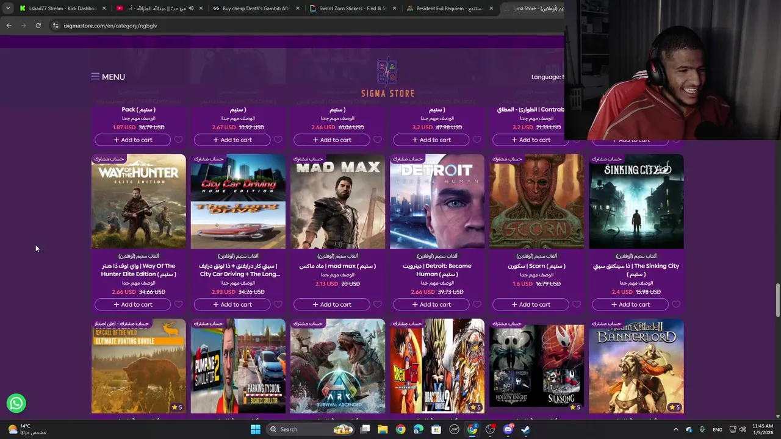Switch to Resident Evil Requiem tab

click(x=449, y=9)
